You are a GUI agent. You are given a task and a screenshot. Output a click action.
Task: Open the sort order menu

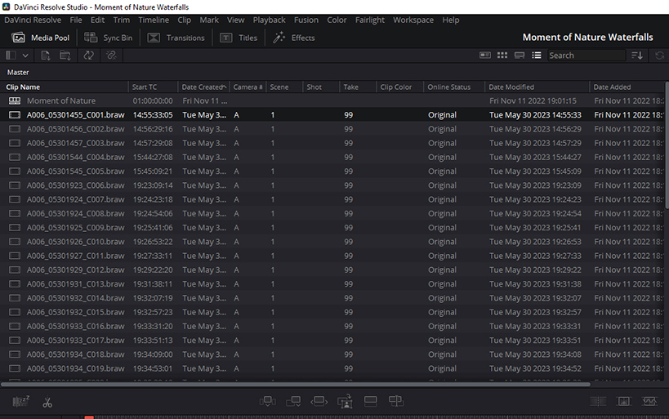(x=637, y=56)
